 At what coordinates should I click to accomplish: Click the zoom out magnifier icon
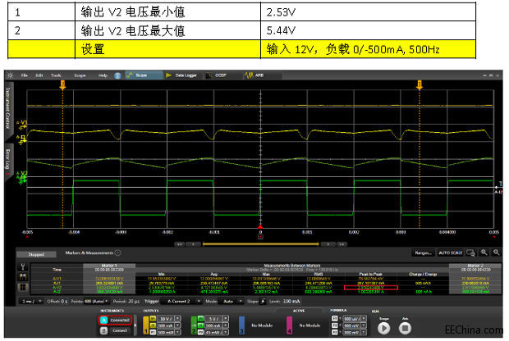[x=497, y=252]
